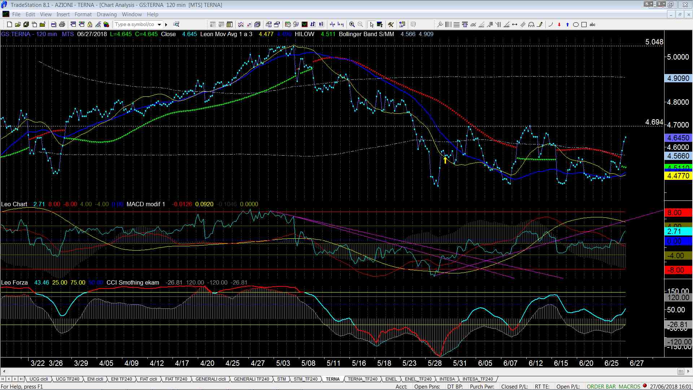Open the Insert menu
Screen dimensions: 693x390
click(x=63, y=14)
